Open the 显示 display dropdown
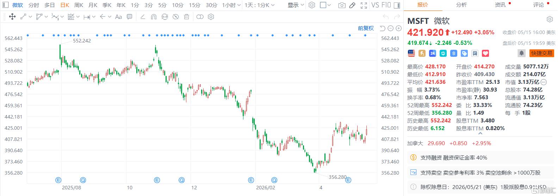Viewport: 558px width, 196px height. click(x=296, y=5)
